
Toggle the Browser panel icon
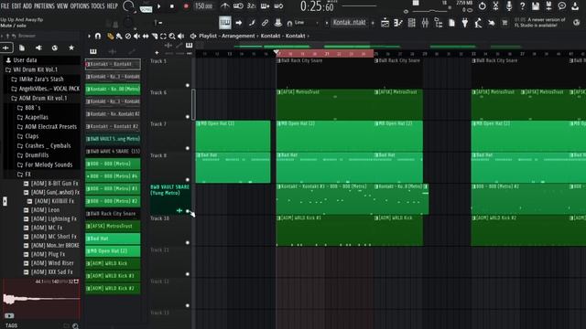tap(439, 23)
